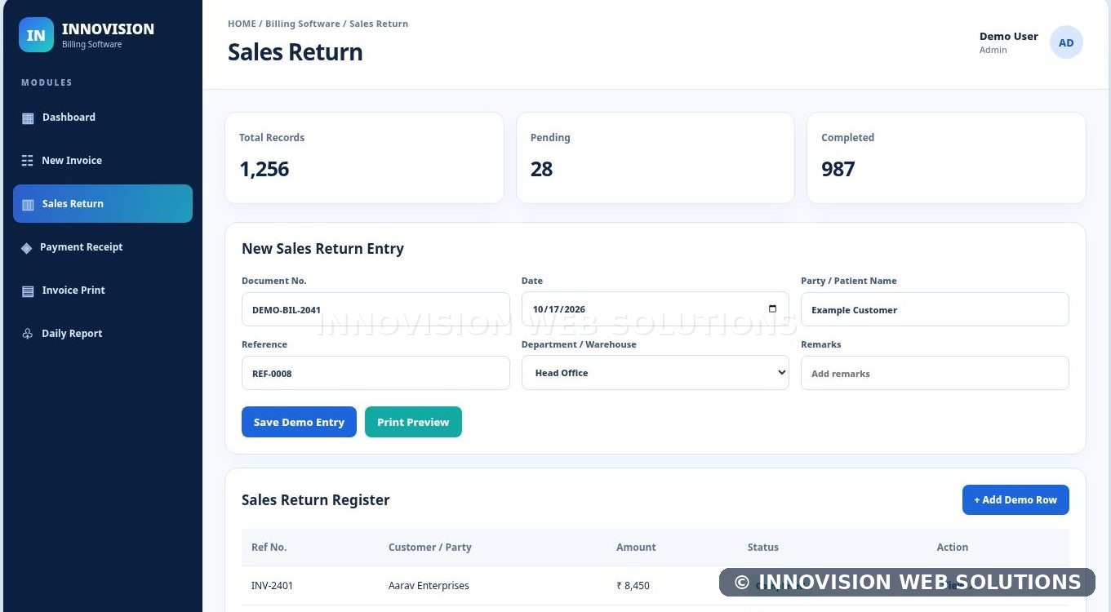Image resolution: width=1111 pixels, height=612 pixels.
Task: Click the Dashboard grid icon in sidebar
Action: pos(28,118)
